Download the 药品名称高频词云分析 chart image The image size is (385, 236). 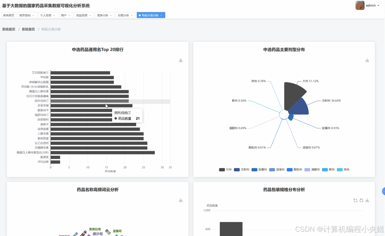(181, 200)
